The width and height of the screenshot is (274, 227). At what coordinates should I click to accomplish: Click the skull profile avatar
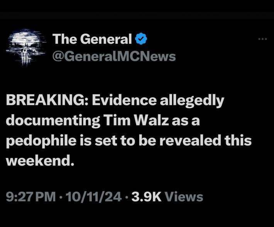(x=25, y=47)
